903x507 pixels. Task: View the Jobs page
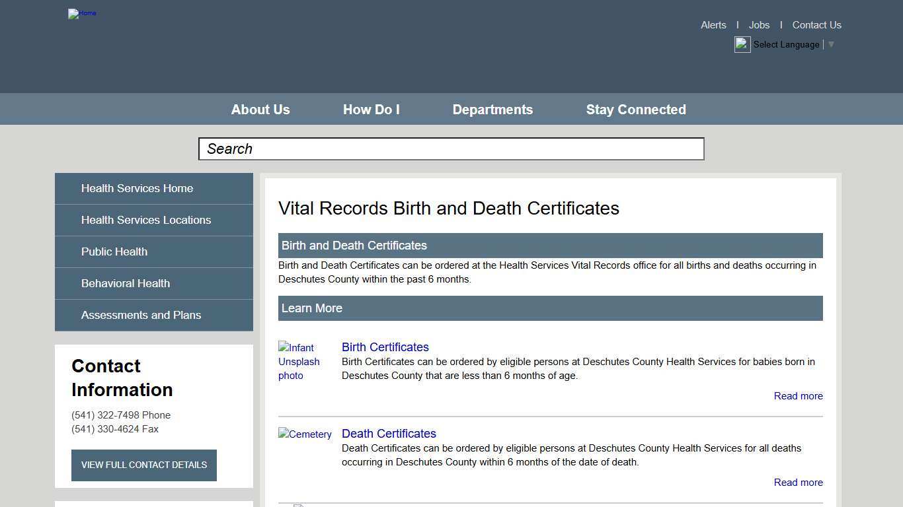(759, 24)
